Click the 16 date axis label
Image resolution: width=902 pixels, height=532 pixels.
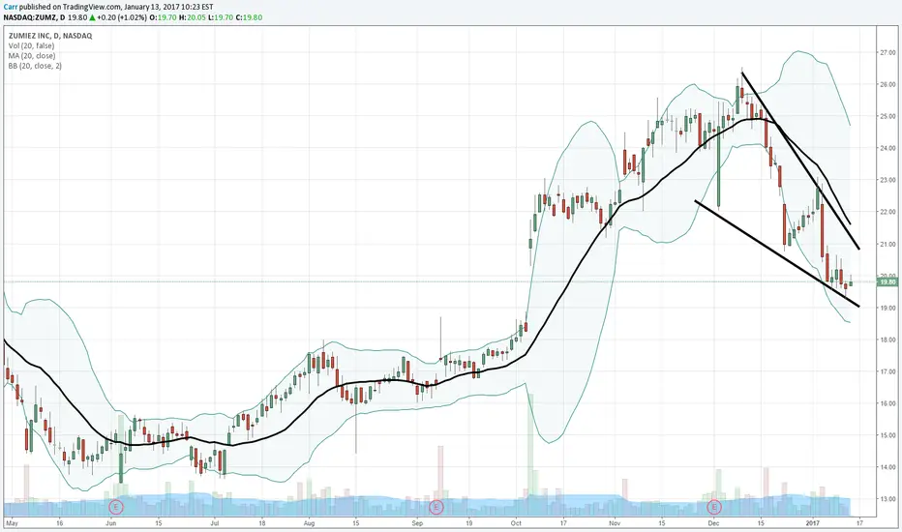(x=59, y=523)
